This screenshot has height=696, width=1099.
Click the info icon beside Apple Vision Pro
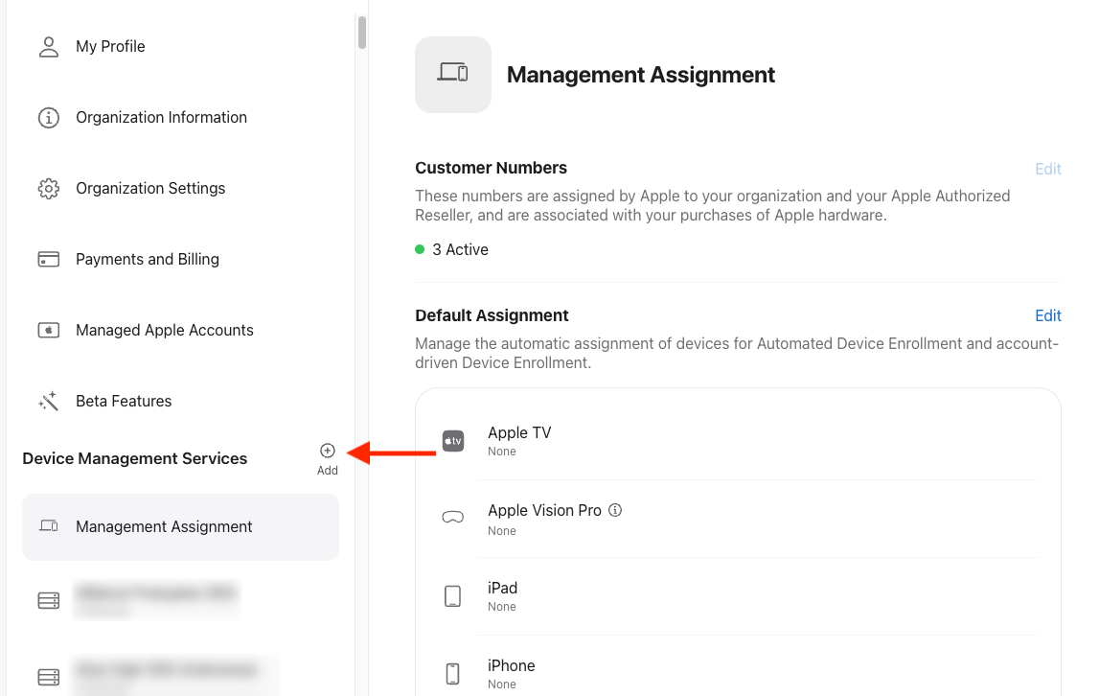615,510
